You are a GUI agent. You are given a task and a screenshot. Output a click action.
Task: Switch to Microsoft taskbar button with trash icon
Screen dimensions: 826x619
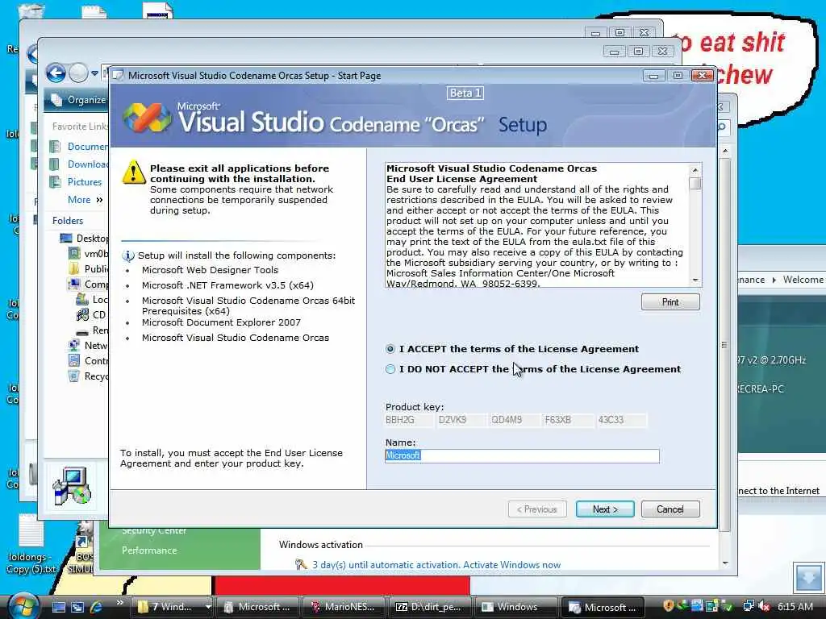(x=257, y=607)
